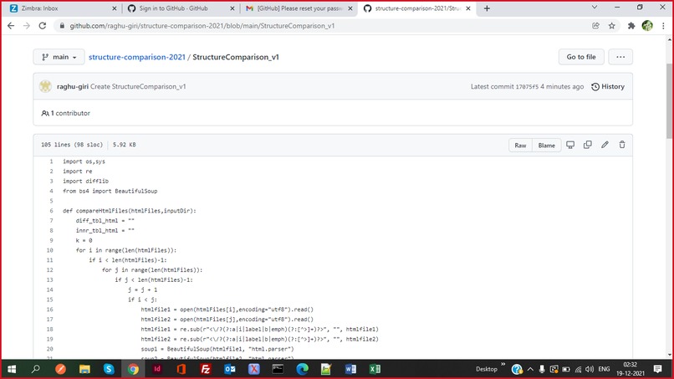674x379 pixels.
Task: Open commit History
Action: (608, 86)
